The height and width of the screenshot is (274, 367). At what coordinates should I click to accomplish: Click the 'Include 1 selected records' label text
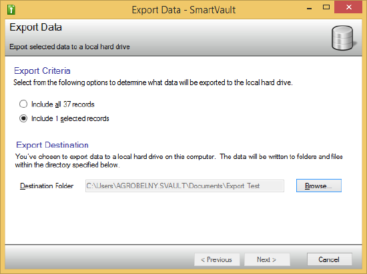[x=70, y=118]
